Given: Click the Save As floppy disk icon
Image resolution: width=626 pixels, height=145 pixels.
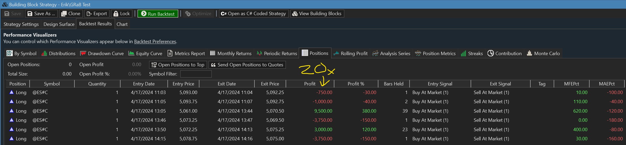Looking at the screenshot, I should pyautogui.click(x=30, y=14).
